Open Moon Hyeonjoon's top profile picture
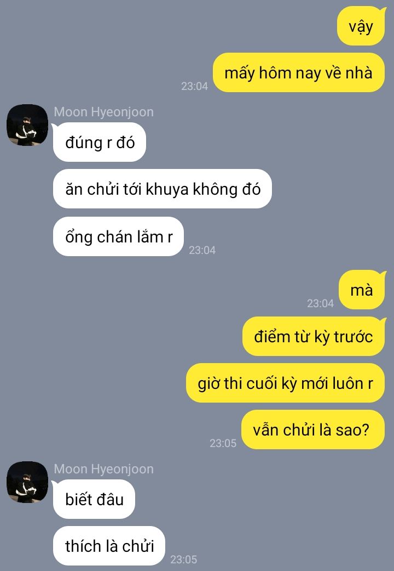This screenshot has width=394, height=571. coord(27,125)
